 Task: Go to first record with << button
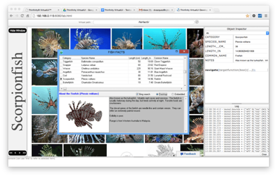point(11,153)
